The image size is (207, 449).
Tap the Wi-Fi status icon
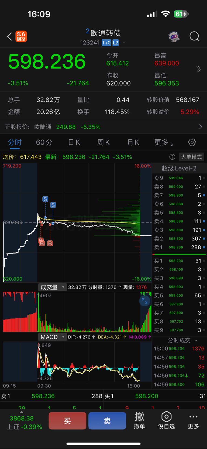[x=165, y=14]
